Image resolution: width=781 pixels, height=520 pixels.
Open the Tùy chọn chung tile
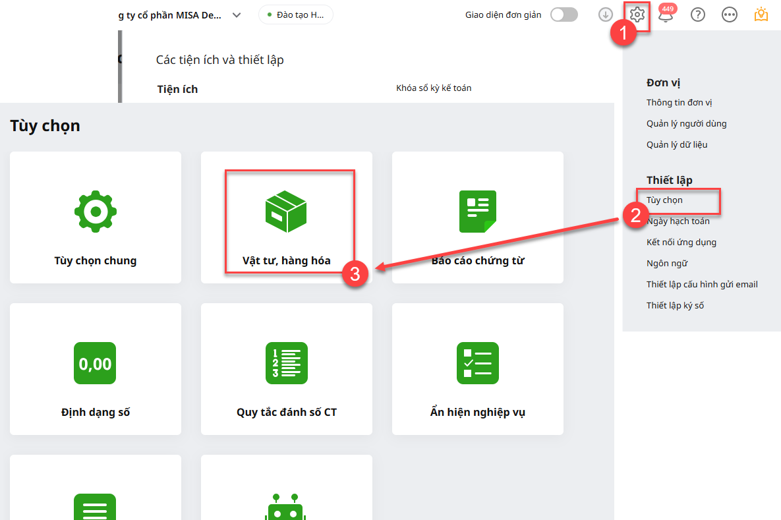point(96,217)
